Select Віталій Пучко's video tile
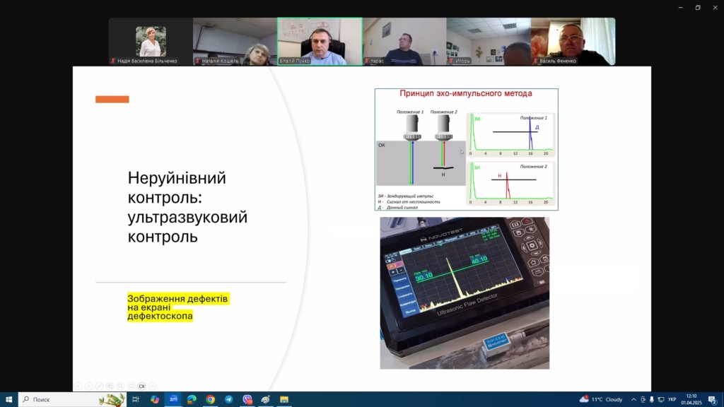 pyautogui.click(x=320, y=41)
